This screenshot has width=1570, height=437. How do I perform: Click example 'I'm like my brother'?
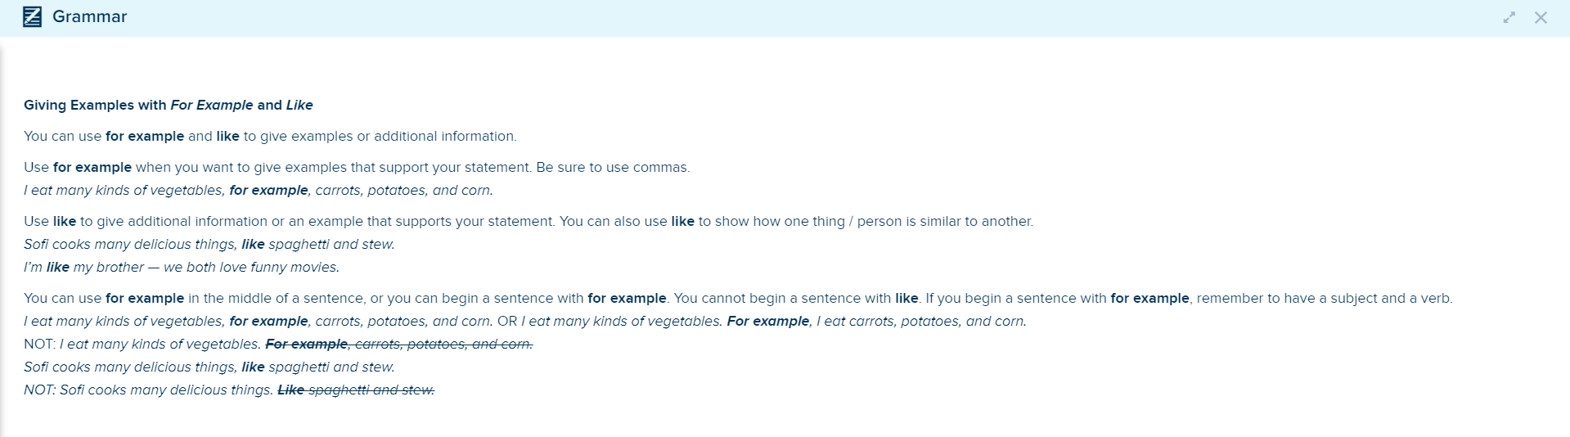coord(182,267)
